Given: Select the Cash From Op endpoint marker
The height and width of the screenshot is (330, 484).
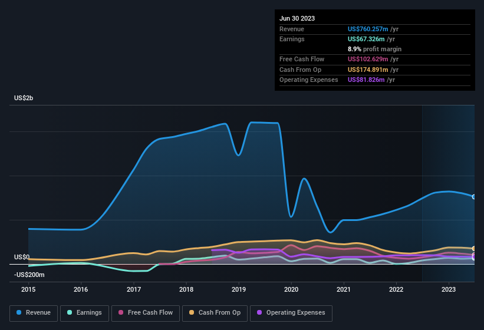Looking at the screenshot, I should point(474,249).
